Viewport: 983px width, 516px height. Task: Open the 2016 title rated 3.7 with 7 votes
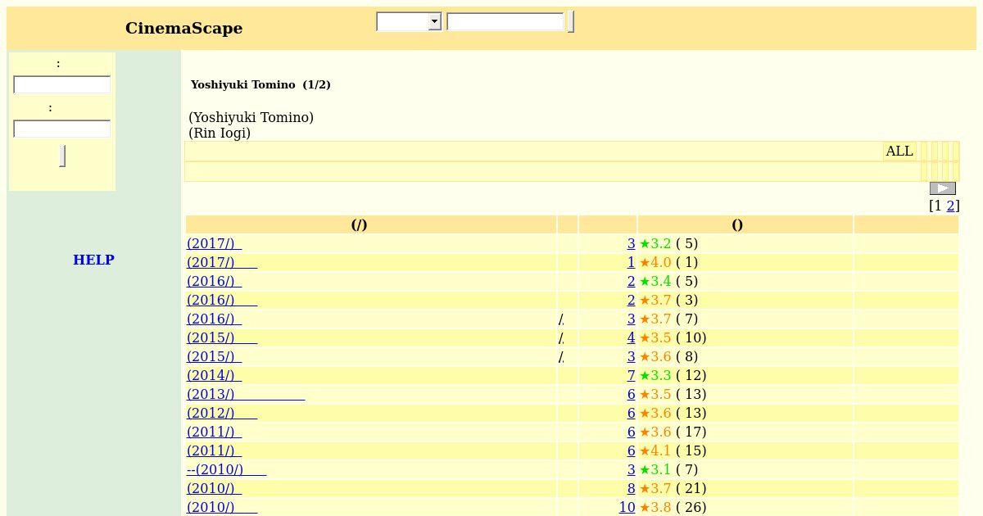click(x=214, y=319)
